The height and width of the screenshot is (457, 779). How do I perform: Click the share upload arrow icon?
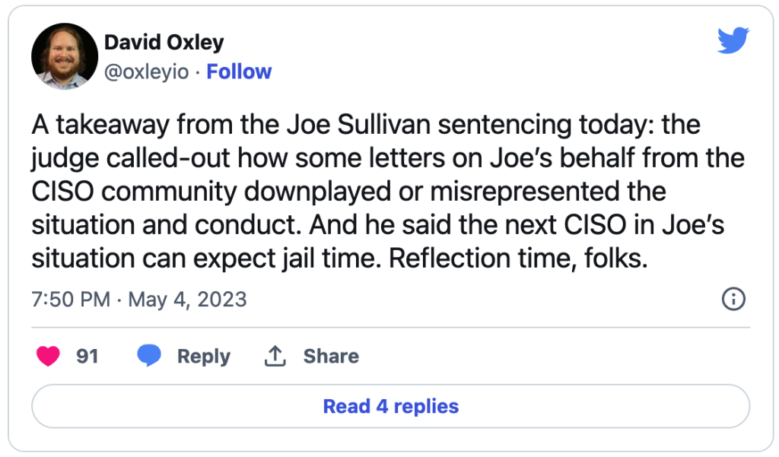(274, 356)
